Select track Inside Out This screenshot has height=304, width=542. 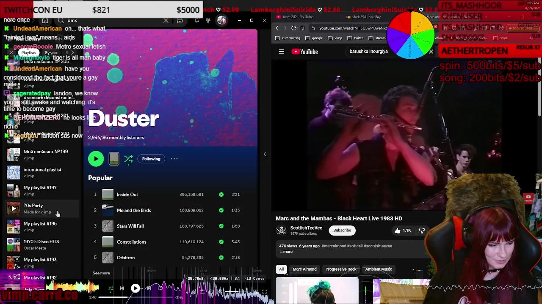coord(127,195)
